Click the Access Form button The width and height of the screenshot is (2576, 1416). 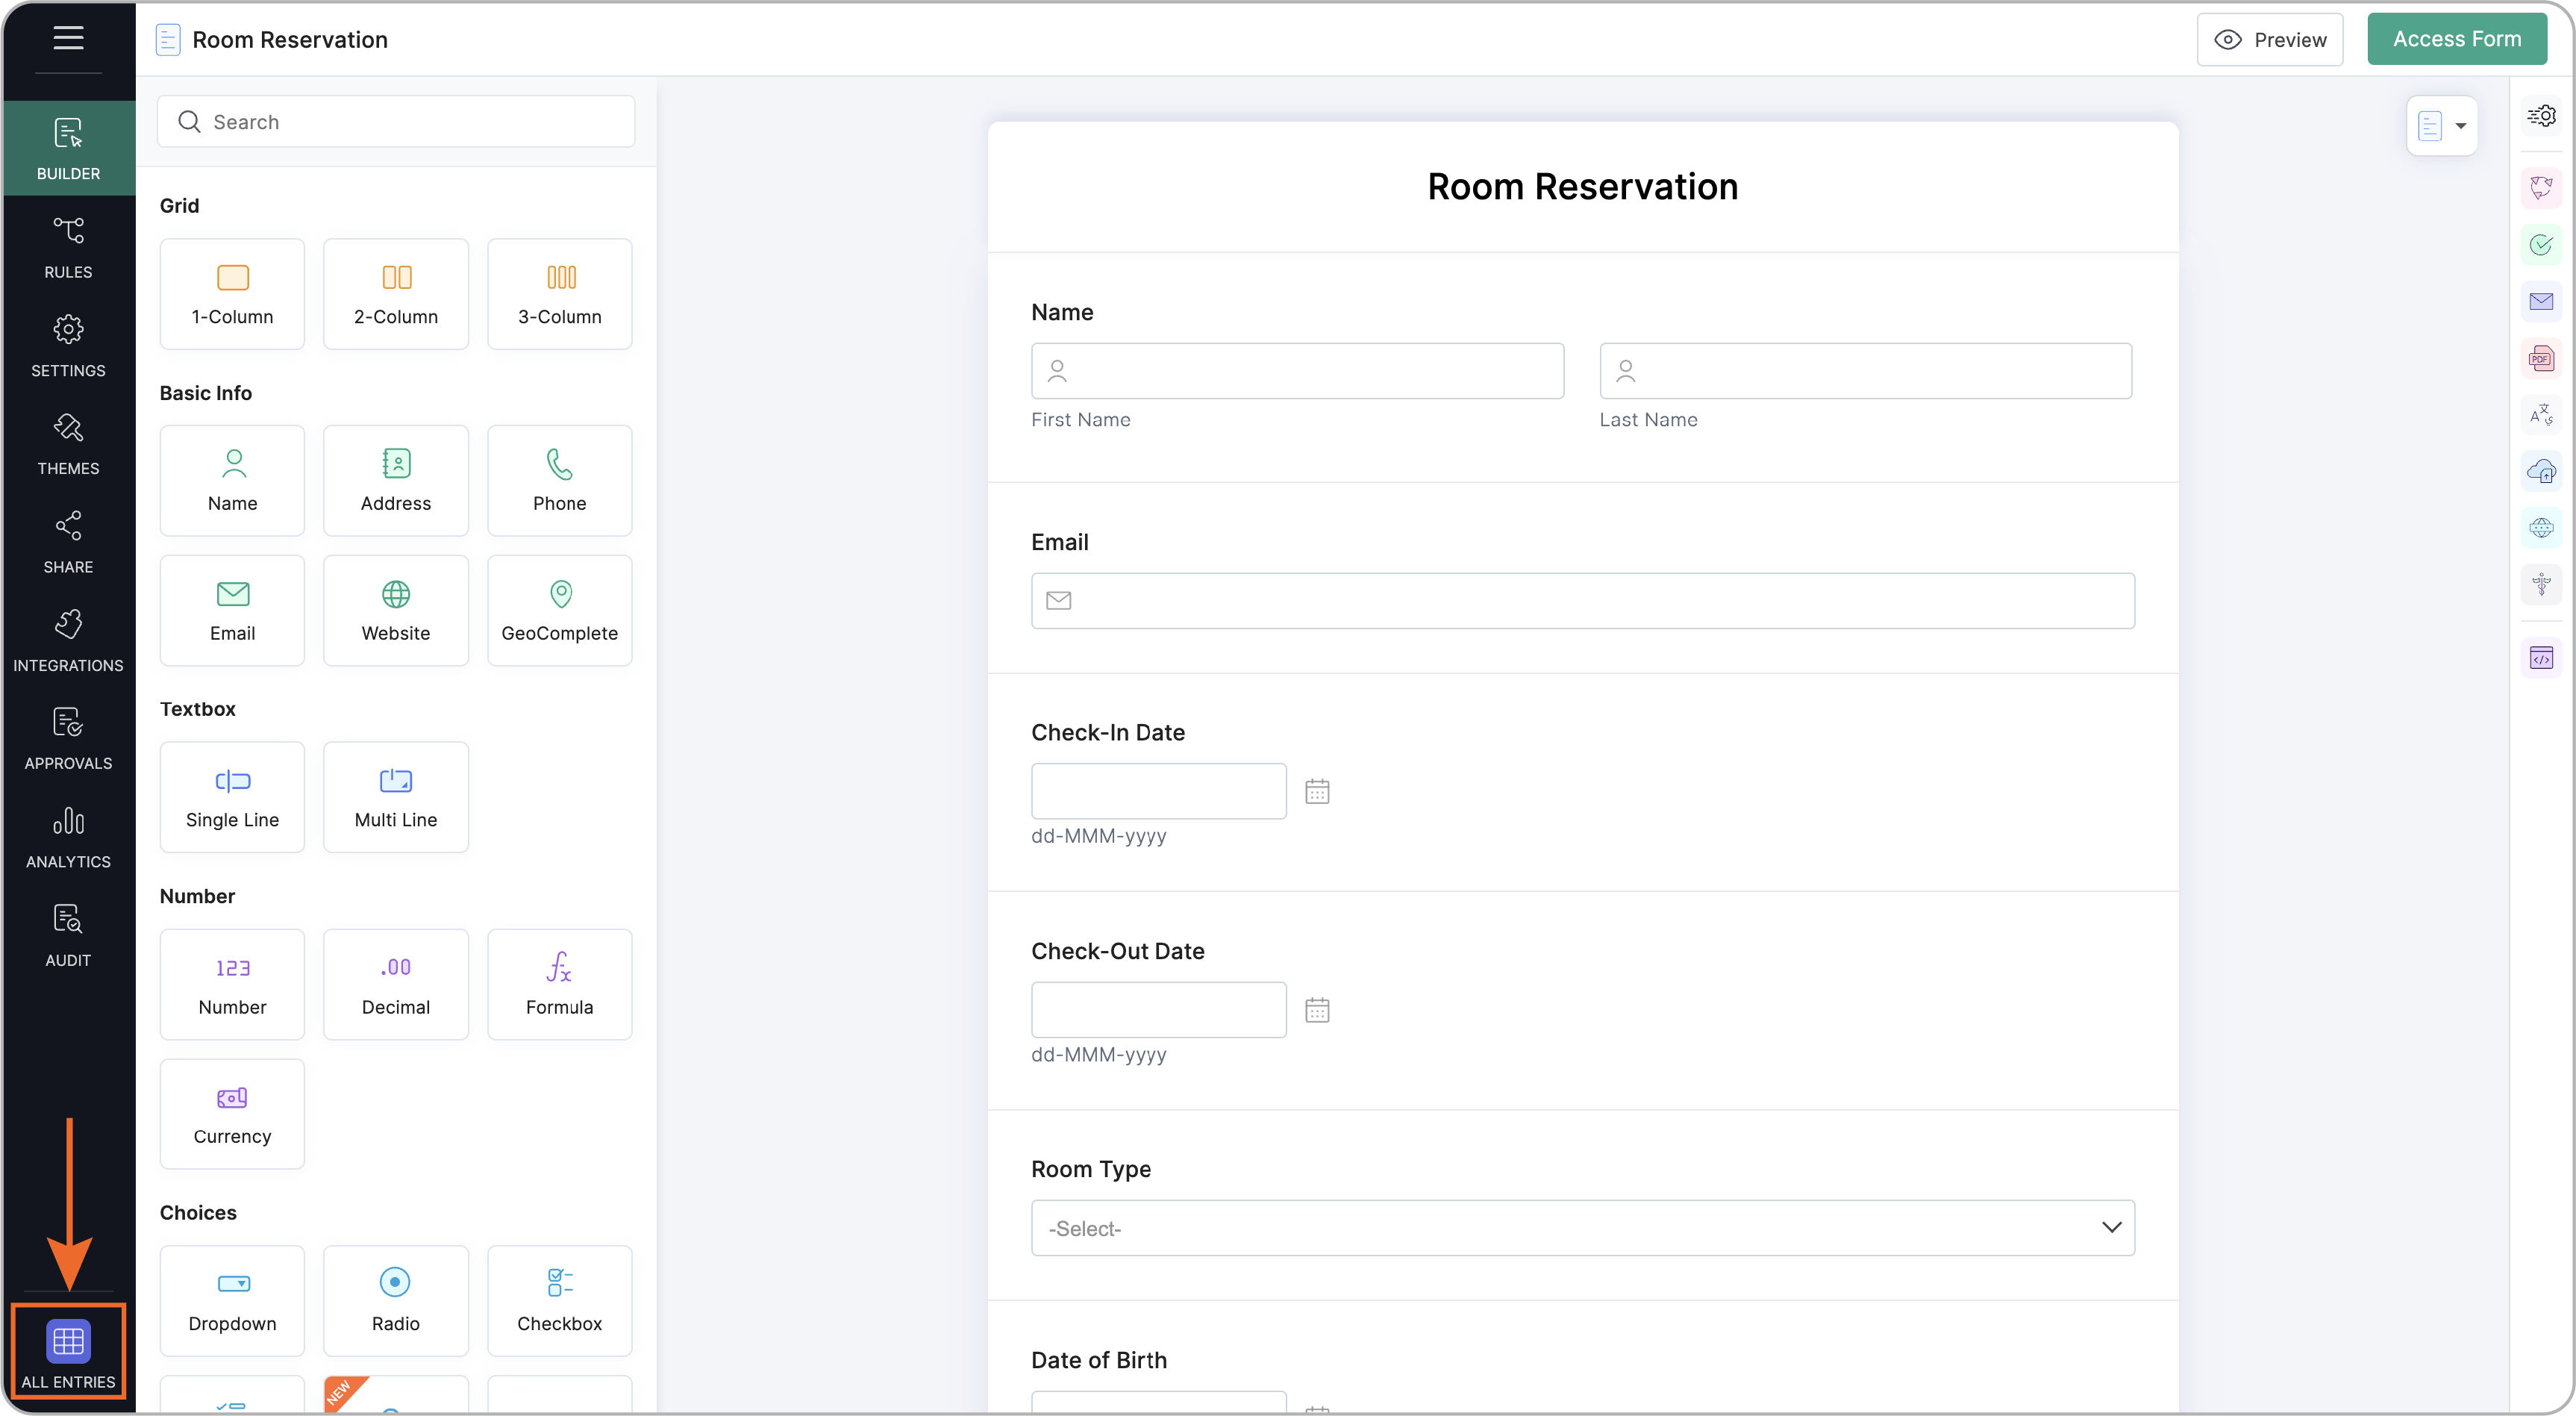(2457, 39)
